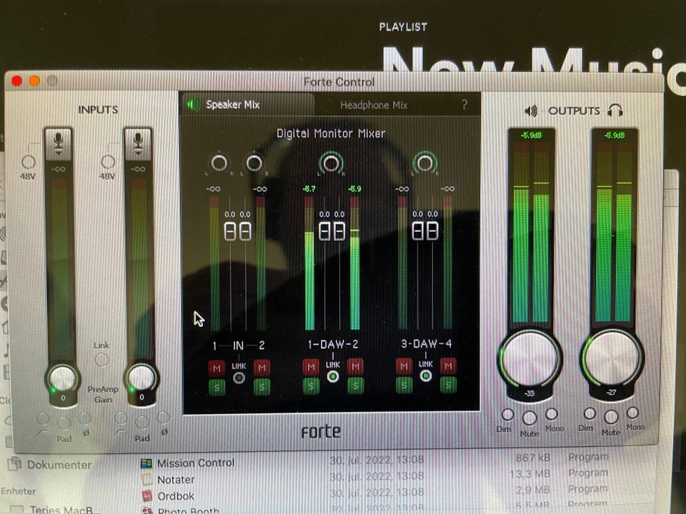
Task: Mute DAW 4 channel
Action: tap(448, 366)
